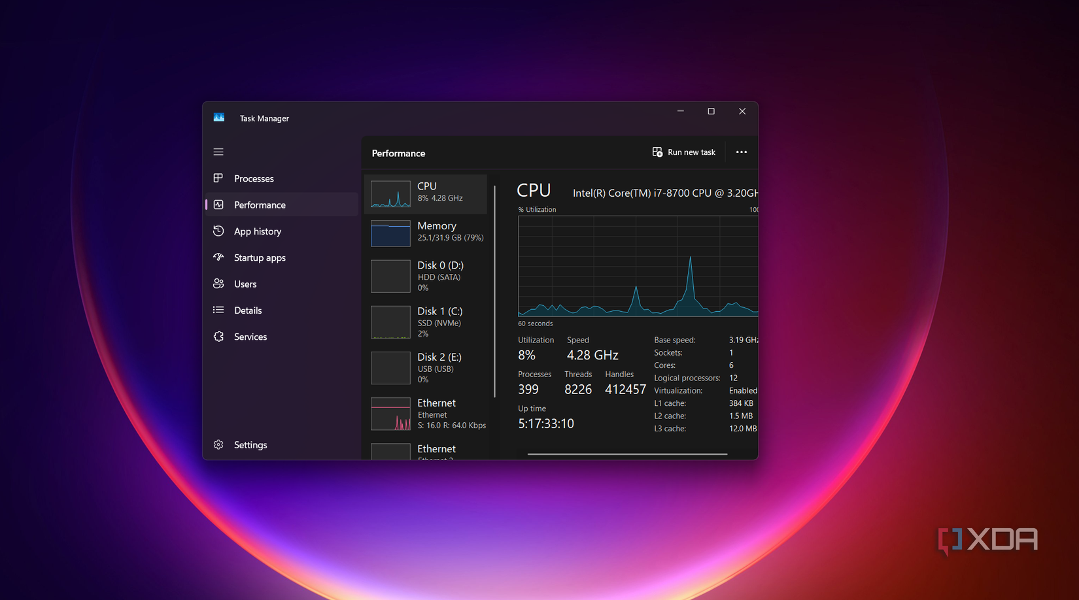Click the 399 processes value
Viewport: 1079px width, 600px height.
528,390
